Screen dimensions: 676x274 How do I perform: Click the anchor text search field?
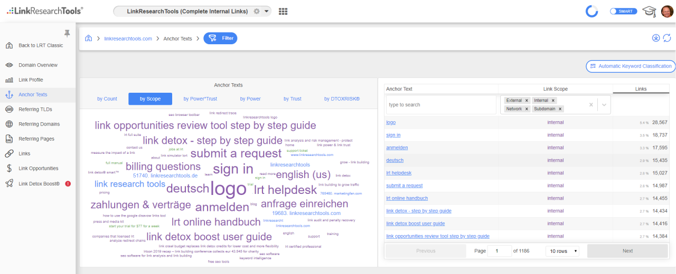441,105
